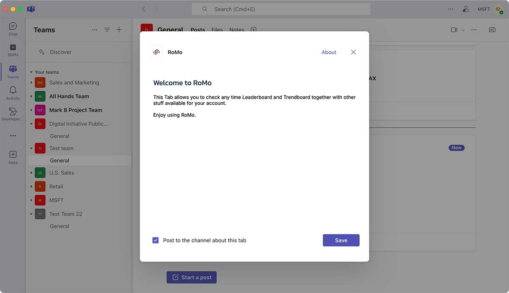Go to the Teams view in the rail
The image size is (509, 293).
coord(13,72)
